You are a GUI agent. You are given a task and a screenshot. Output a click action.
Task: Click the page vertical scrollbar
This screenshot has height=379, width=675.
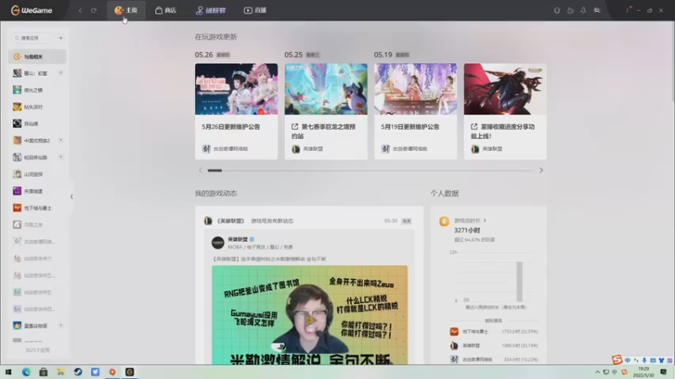click(x=672, y=62)
